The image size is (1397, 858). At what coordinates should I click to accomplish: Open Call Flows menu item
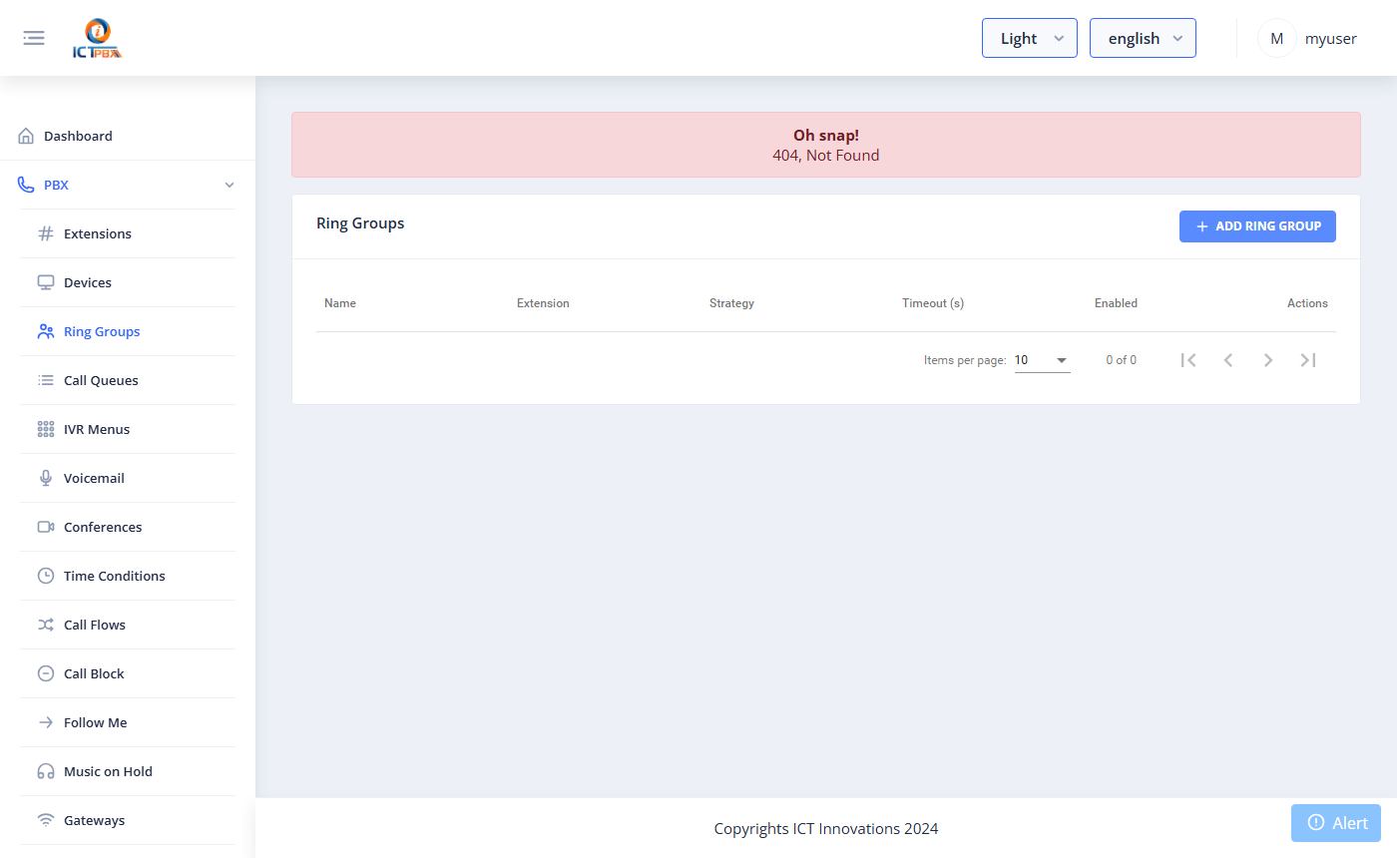coord(128,625)
